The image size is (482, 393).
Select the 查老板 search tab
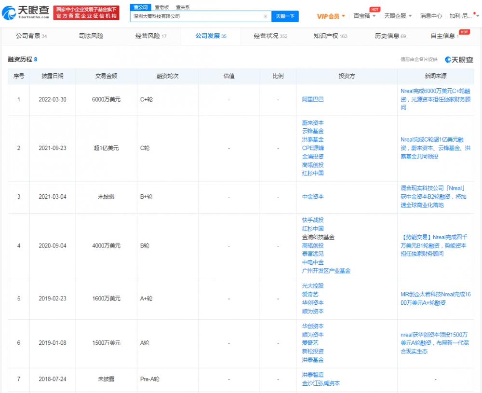click(x=161, y=7)
